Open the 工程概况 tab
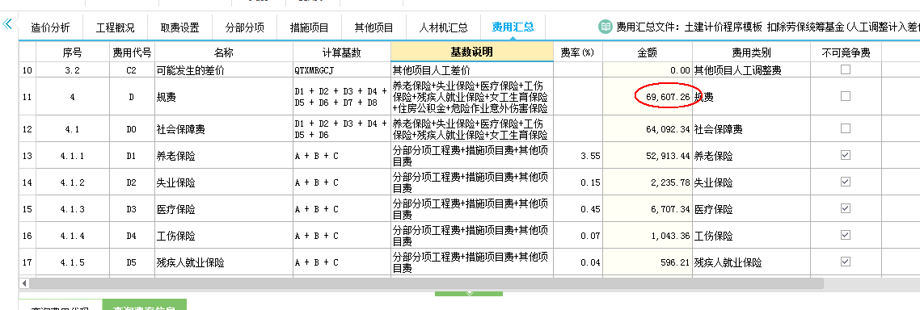This screenshot has height=310, width=920. click(x=115, y=27)
